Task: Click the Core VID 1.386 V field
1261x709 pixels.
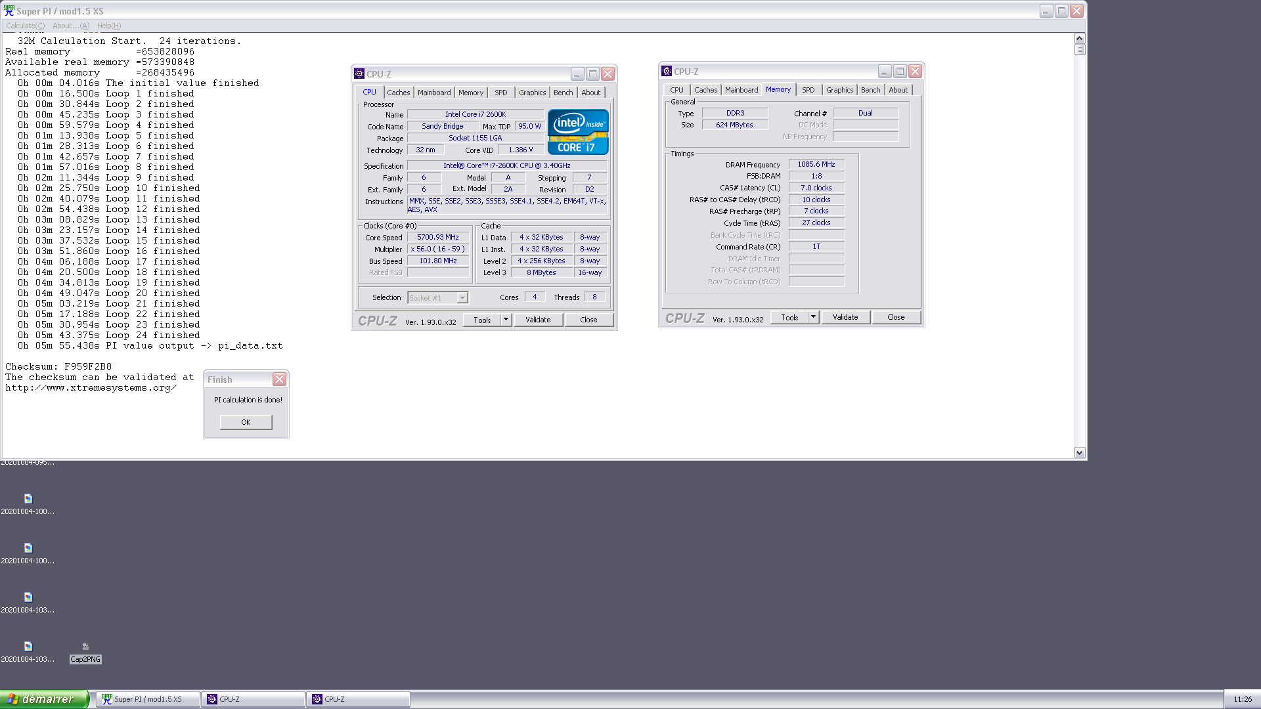Action: [521, 150]
